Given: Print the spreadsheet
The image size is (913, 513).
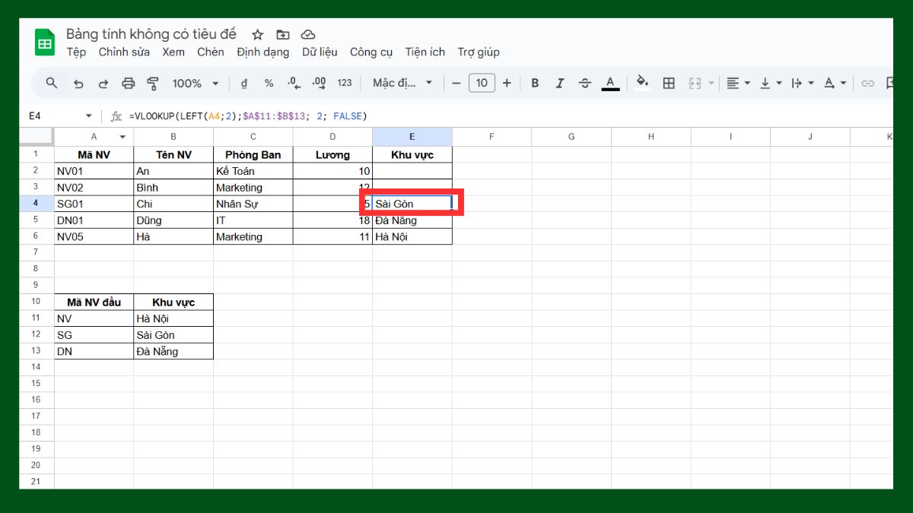Looking at the screenshot, I should click(x=128, y=83).
